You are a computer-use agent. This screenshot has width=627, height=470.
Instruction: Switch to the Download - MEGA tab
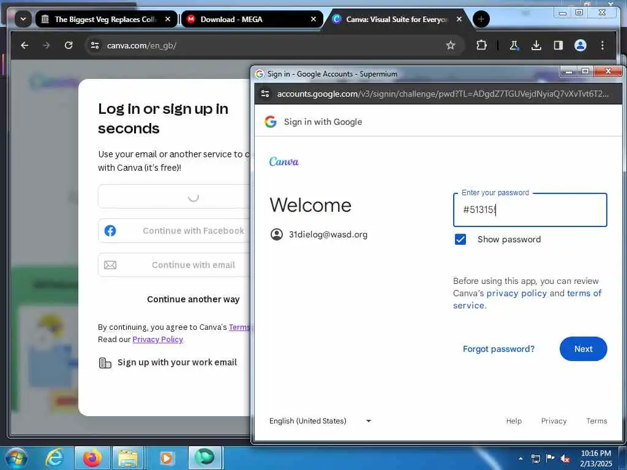tap(252, 19)
